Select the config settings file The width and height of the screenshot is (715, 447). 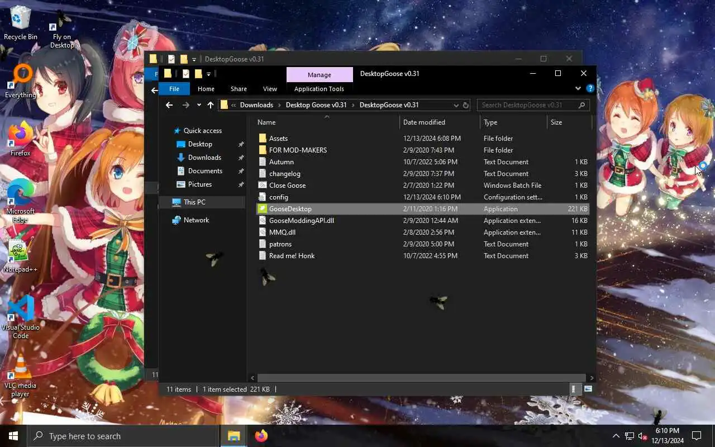(x=278, y=197)
